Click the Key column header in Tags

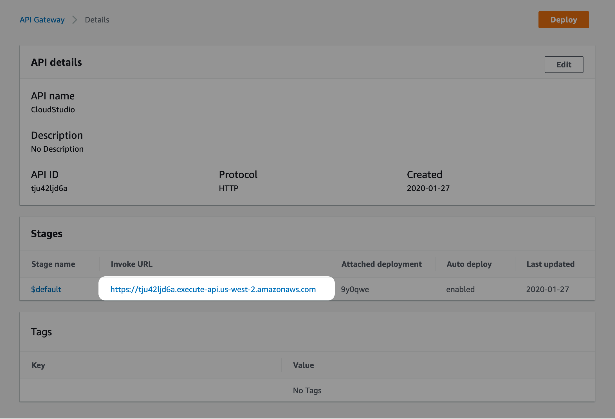click(x=38, y=365)
